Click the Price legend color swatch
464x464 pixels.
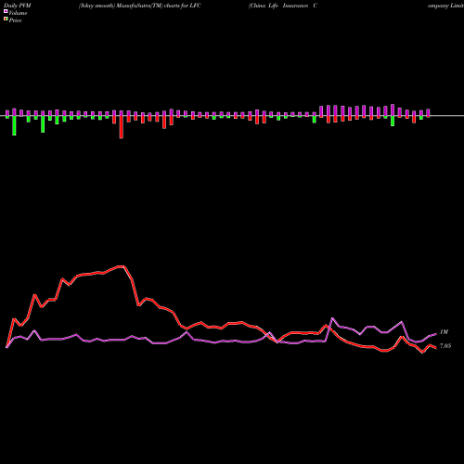(6, 19)
